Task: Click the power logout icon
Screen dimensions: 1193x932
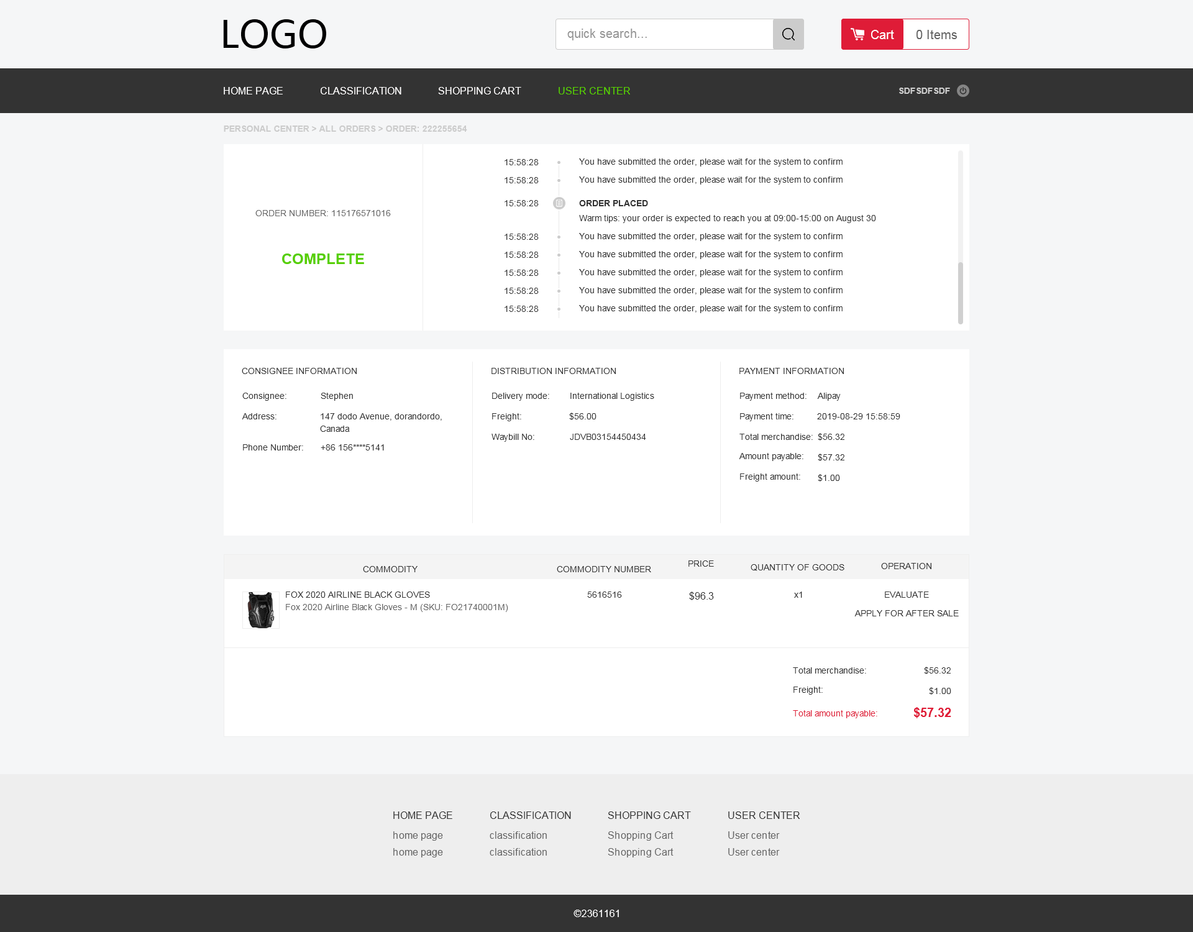Action: pos(962,91)
